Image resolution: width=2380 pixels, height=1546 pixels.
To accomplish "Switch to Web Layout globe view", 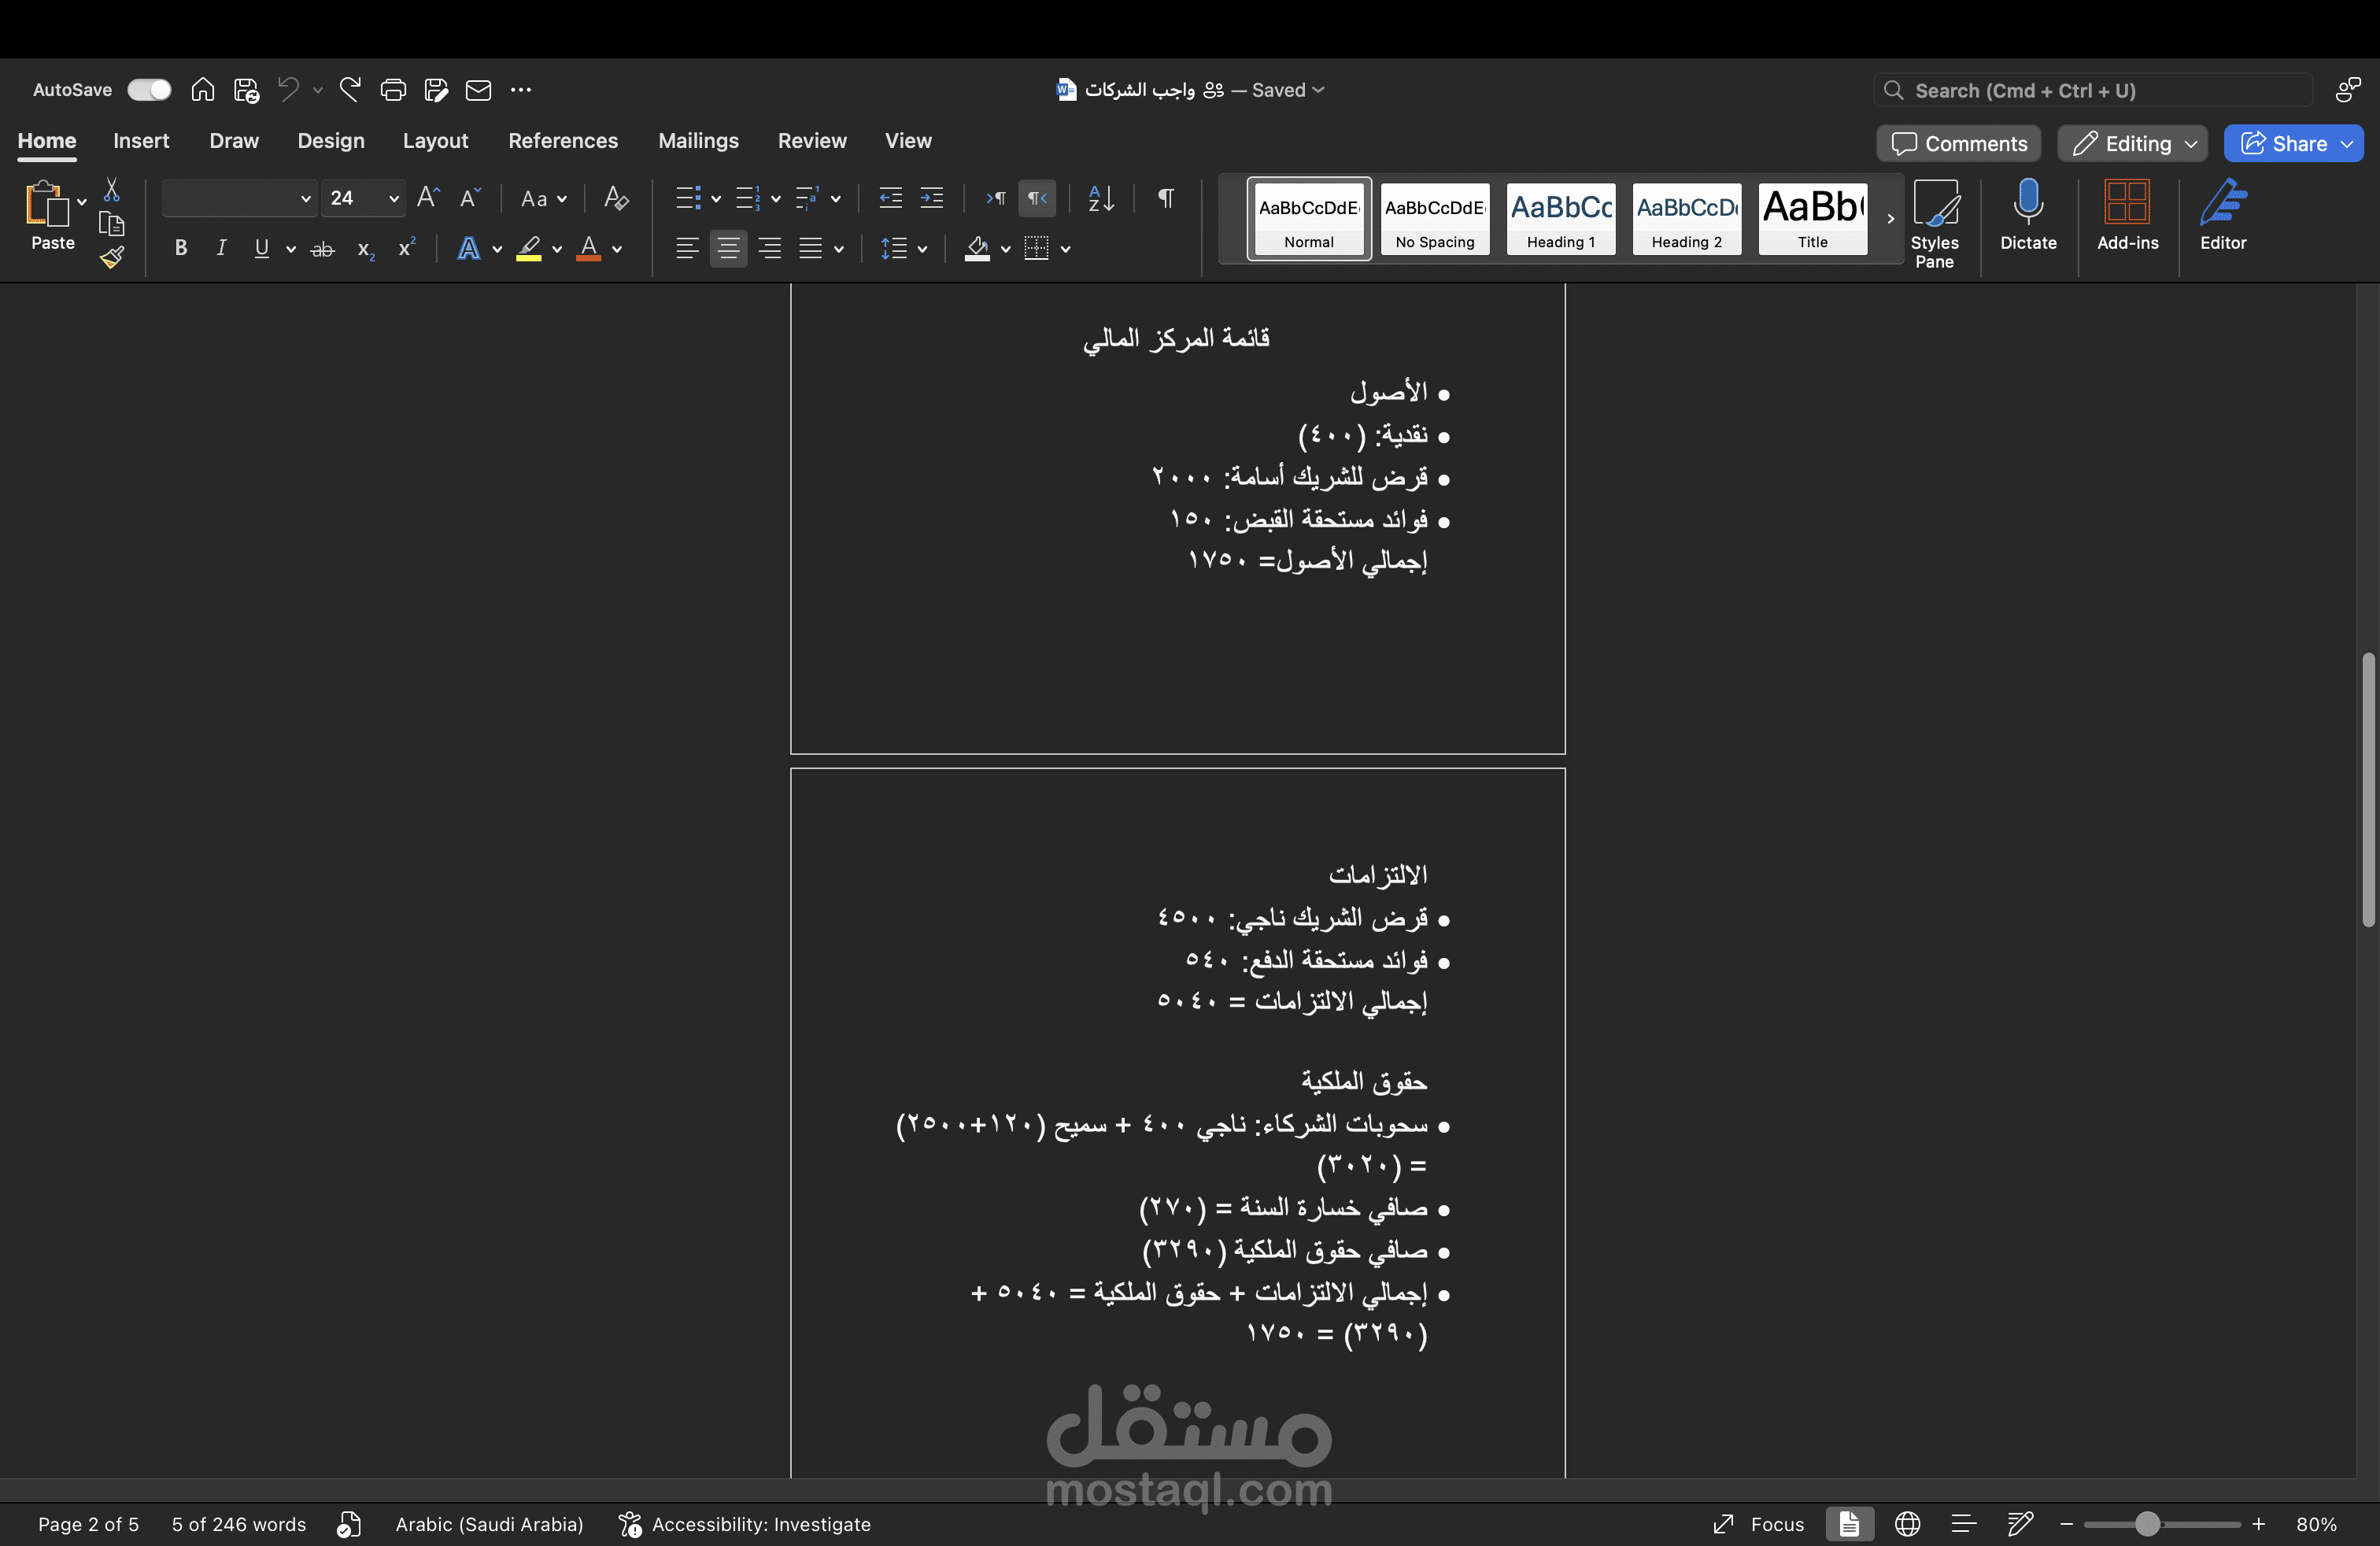I will coord(1907,1524).
